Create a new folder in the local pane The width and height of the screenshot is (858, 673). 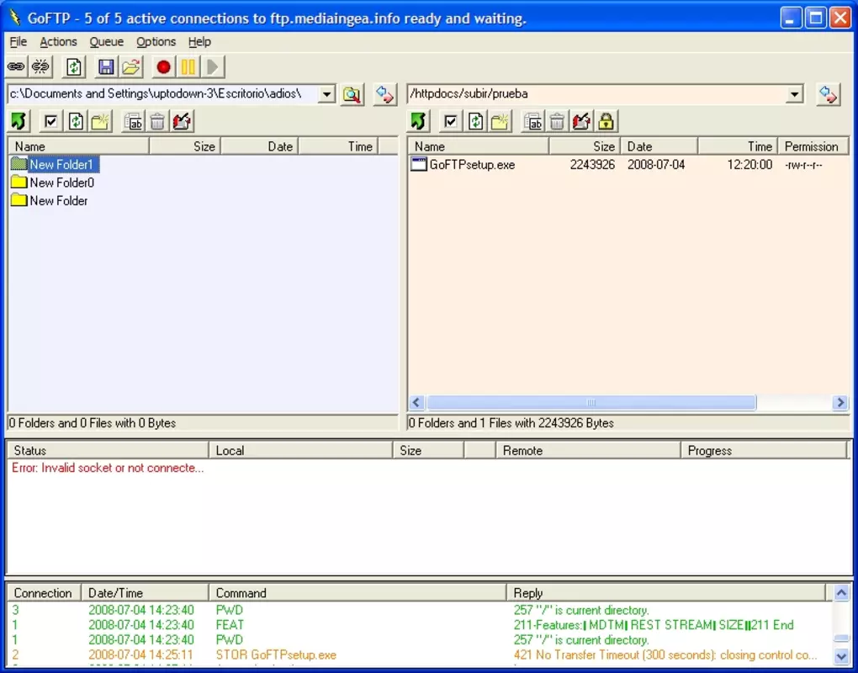(x=101, y=121)
